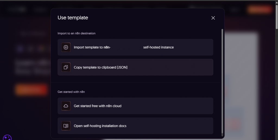Open self-hosting installation docs

135,126
